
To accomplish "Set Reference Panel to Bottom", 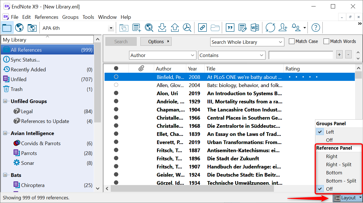I will click(x=334, y=172).
